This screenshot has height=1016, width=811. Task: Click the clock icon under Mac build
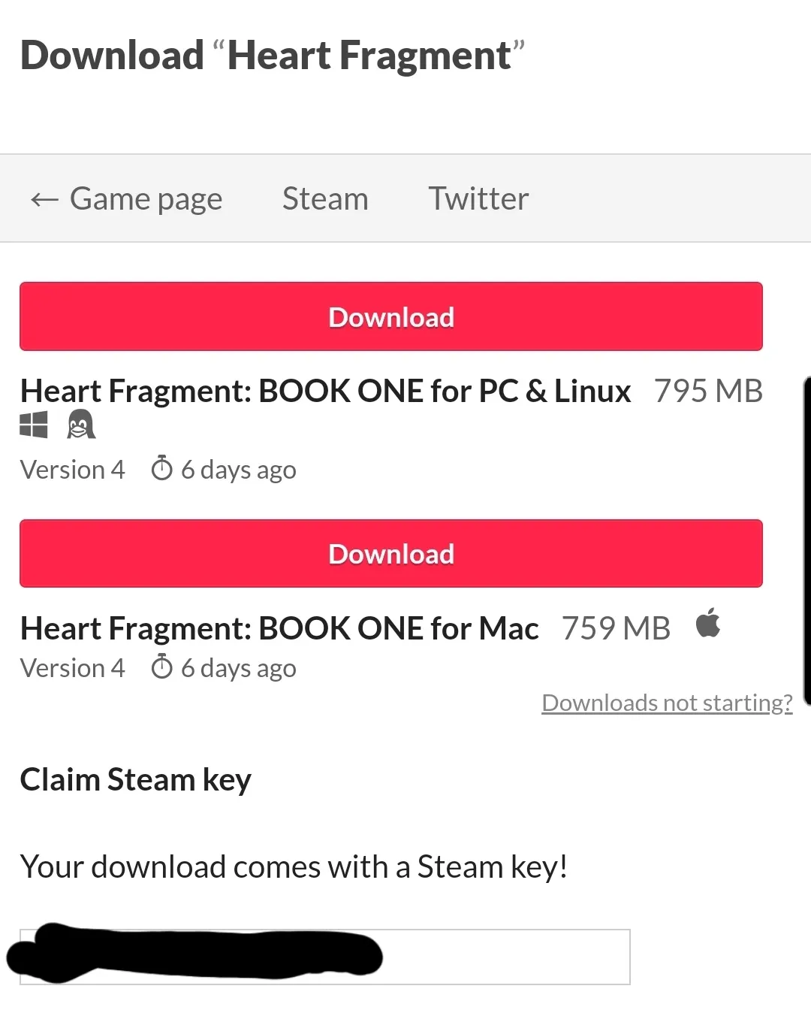(x=161, y=667)
